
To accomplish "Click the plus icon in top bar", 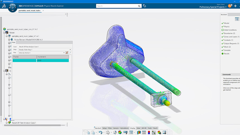I will pyautogui.click(x=235, y=6).
